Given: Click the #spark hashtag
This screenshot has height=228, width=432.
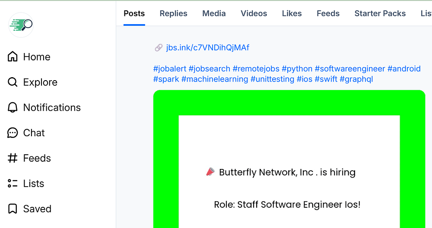Looking at the screenshot, I should click(166, 79).
